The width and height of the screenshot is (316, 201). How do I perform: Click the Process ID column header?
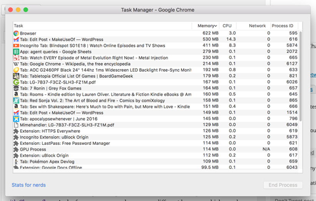pyautogui.click(x=282, y=26)
